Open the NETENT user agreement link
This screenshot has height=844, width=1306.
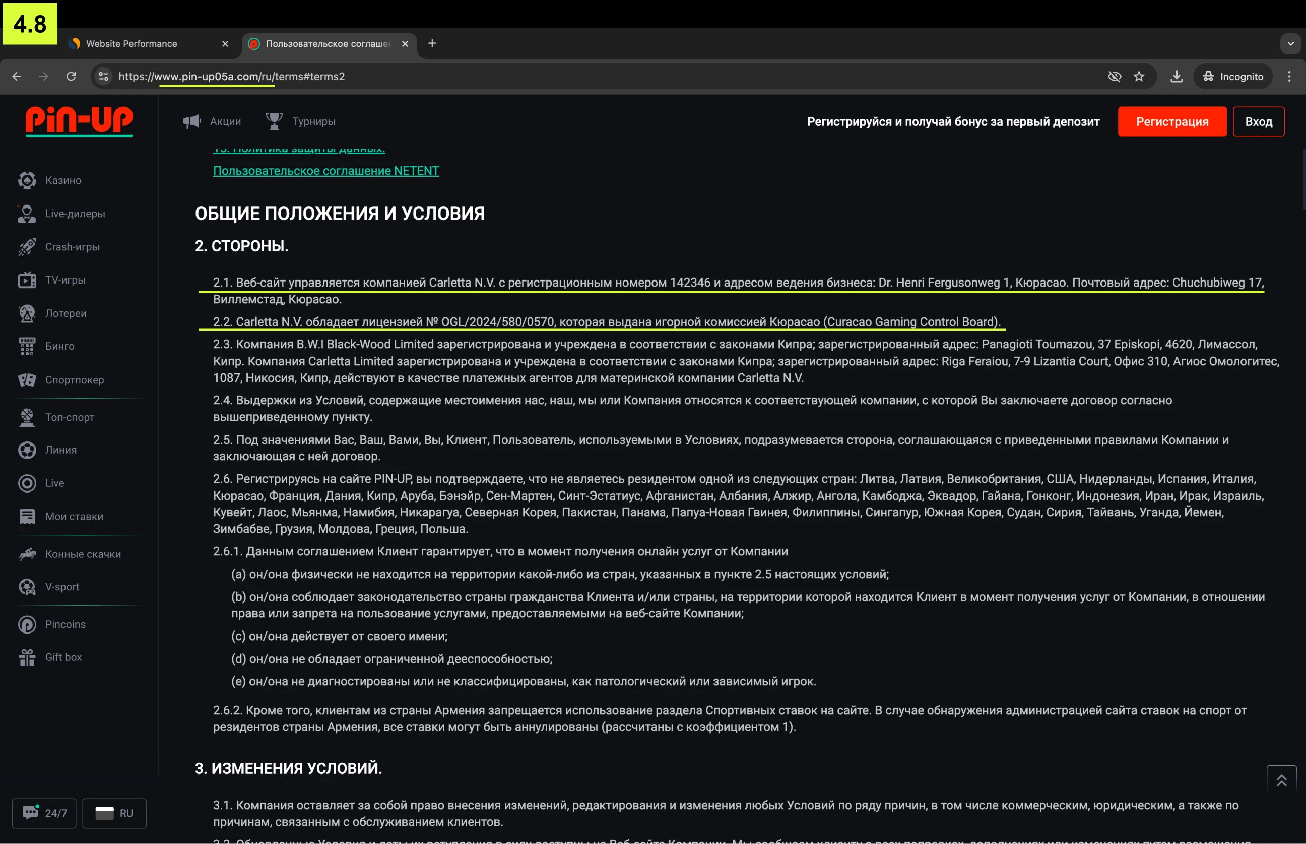(325, 171)
